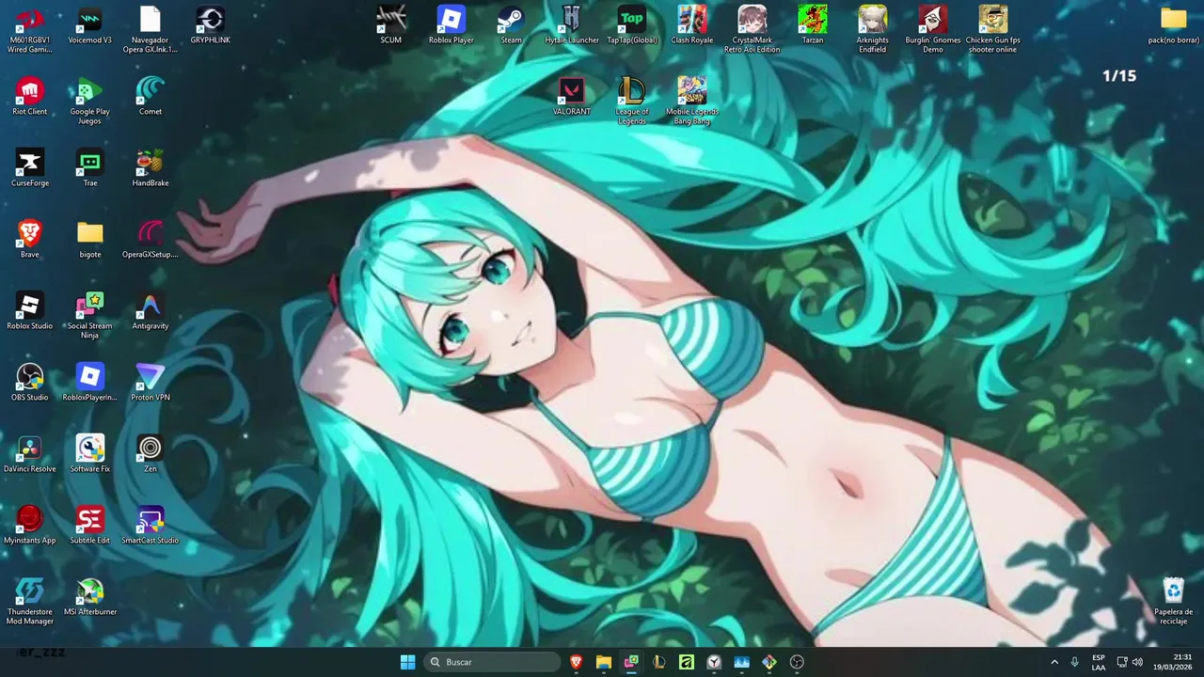The width and height of the screenshot is (1204, 677).
Task: Open MSI Afterburner desktop icon
Action: pyautogui.click(x=90, y=596)
